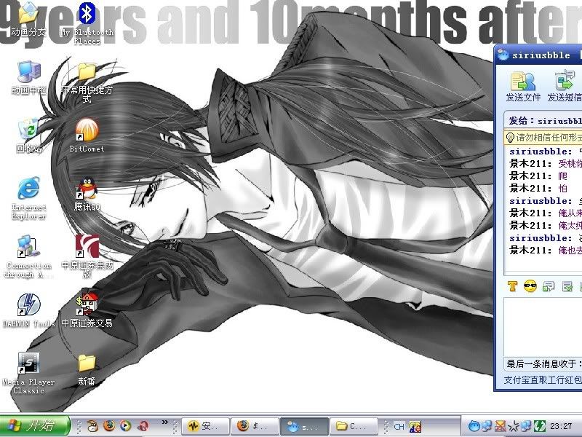This screenshot has width=582, height=437.
Task: Click the message beginning 景木211: 俺从来
Action: click(545, 213)
